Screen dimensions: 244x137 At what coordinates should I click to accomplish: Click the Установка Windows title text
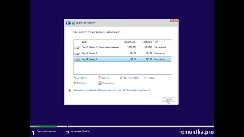(85, 23)
